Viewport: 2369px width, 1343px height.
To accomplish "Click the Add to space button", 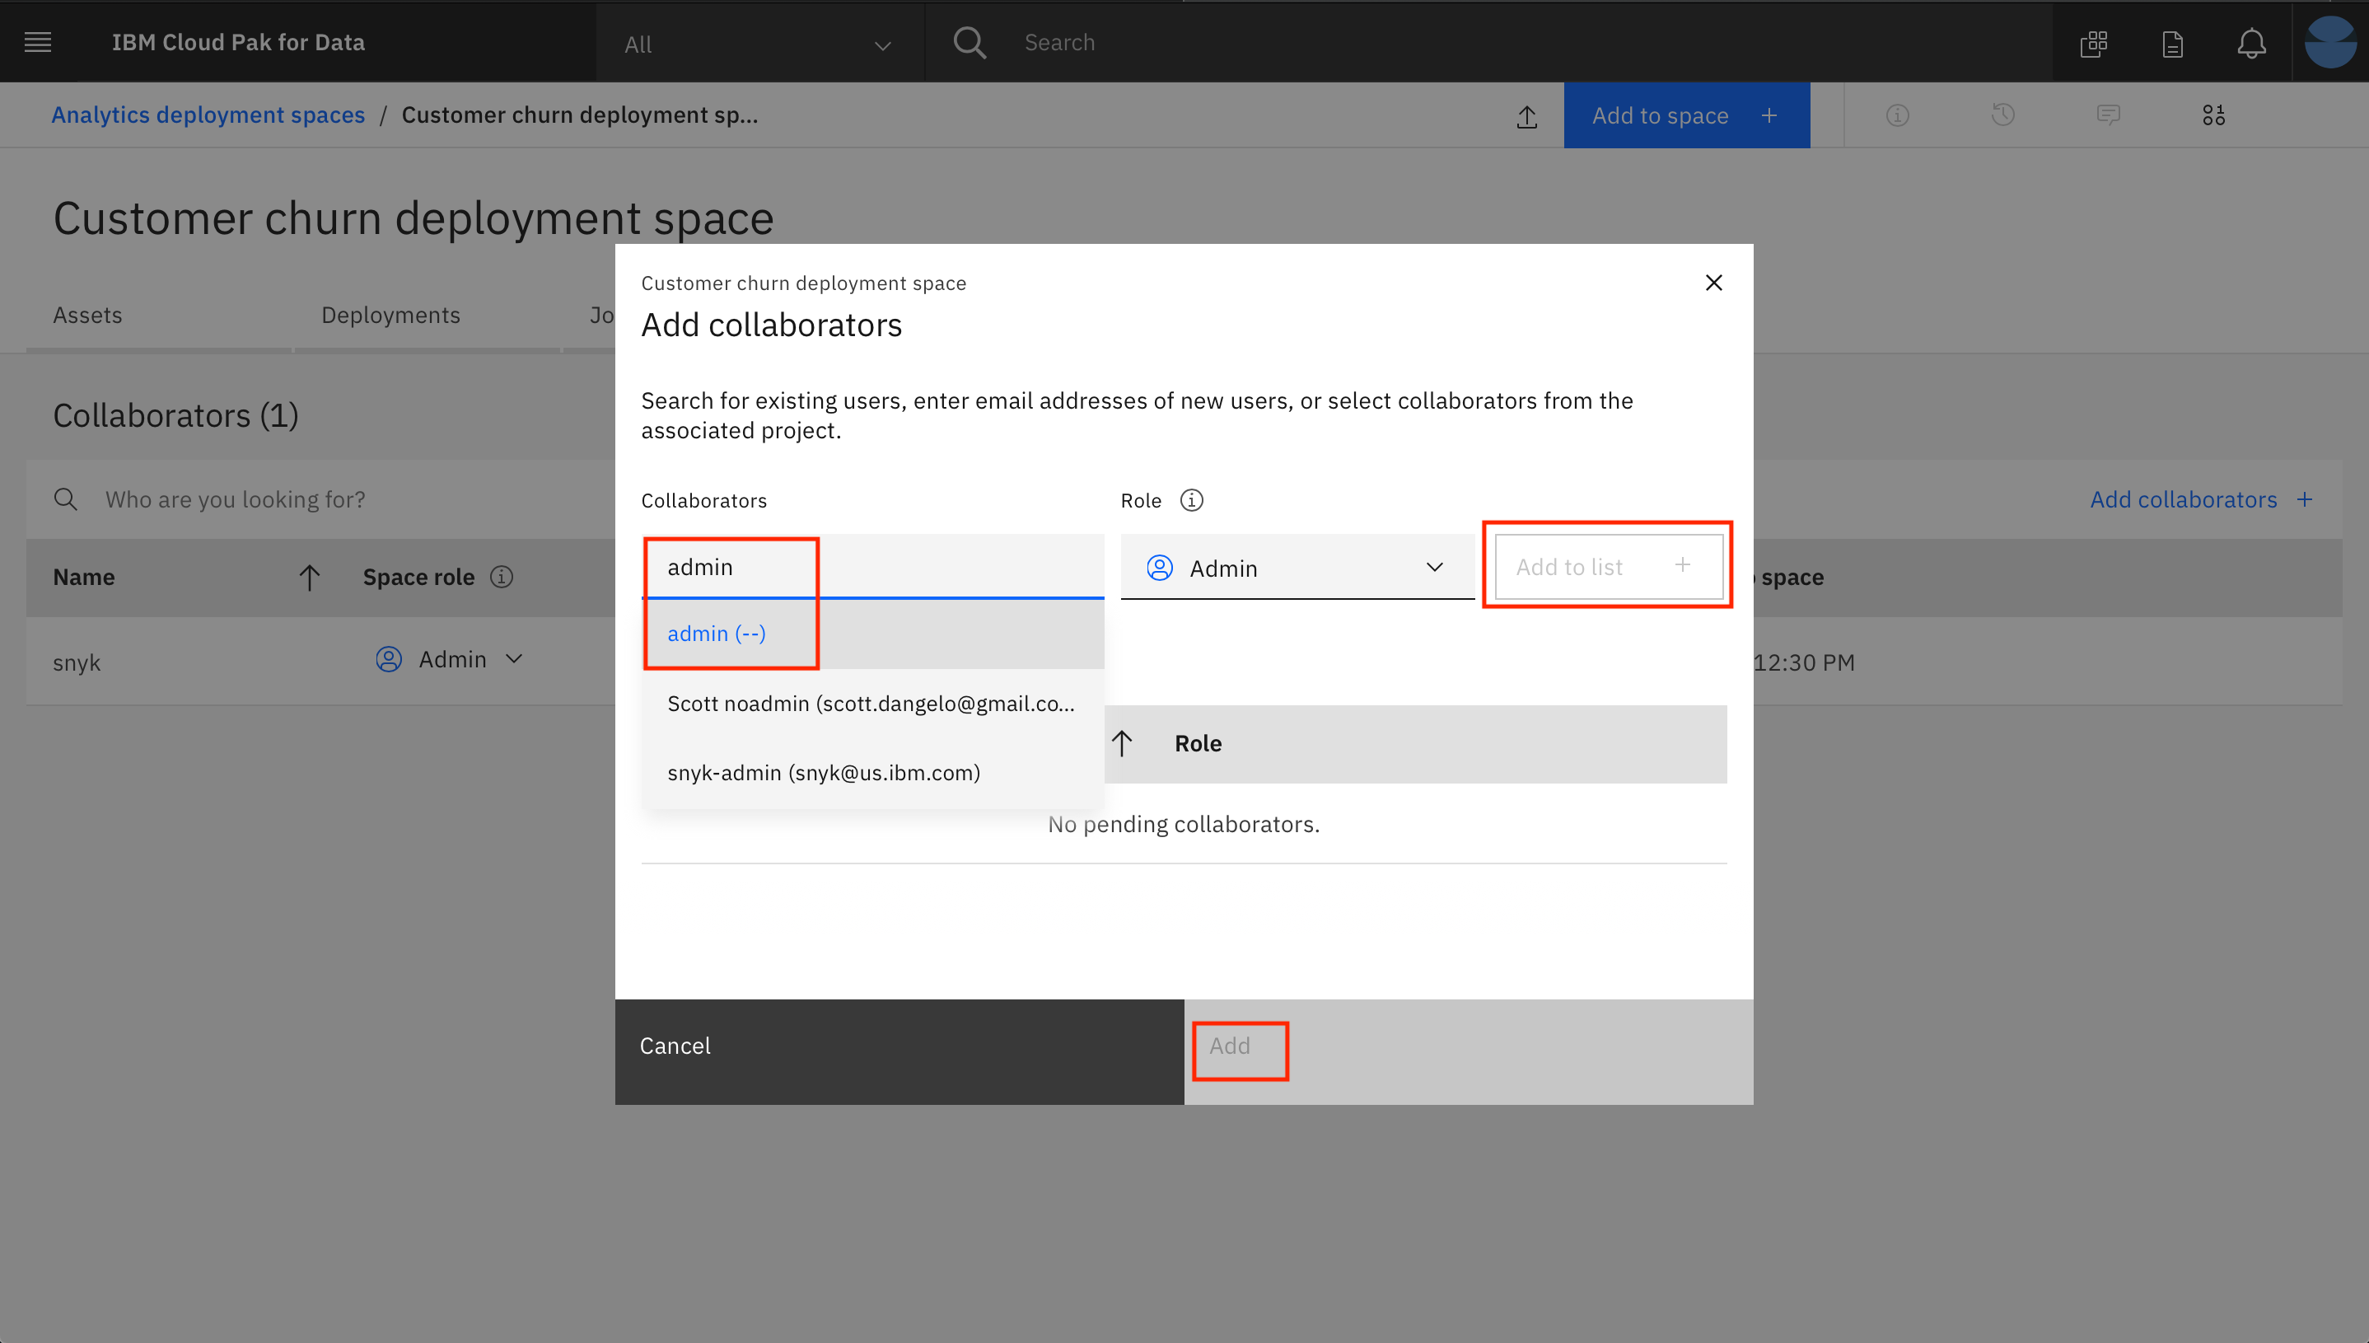I will coord(1684,116).
